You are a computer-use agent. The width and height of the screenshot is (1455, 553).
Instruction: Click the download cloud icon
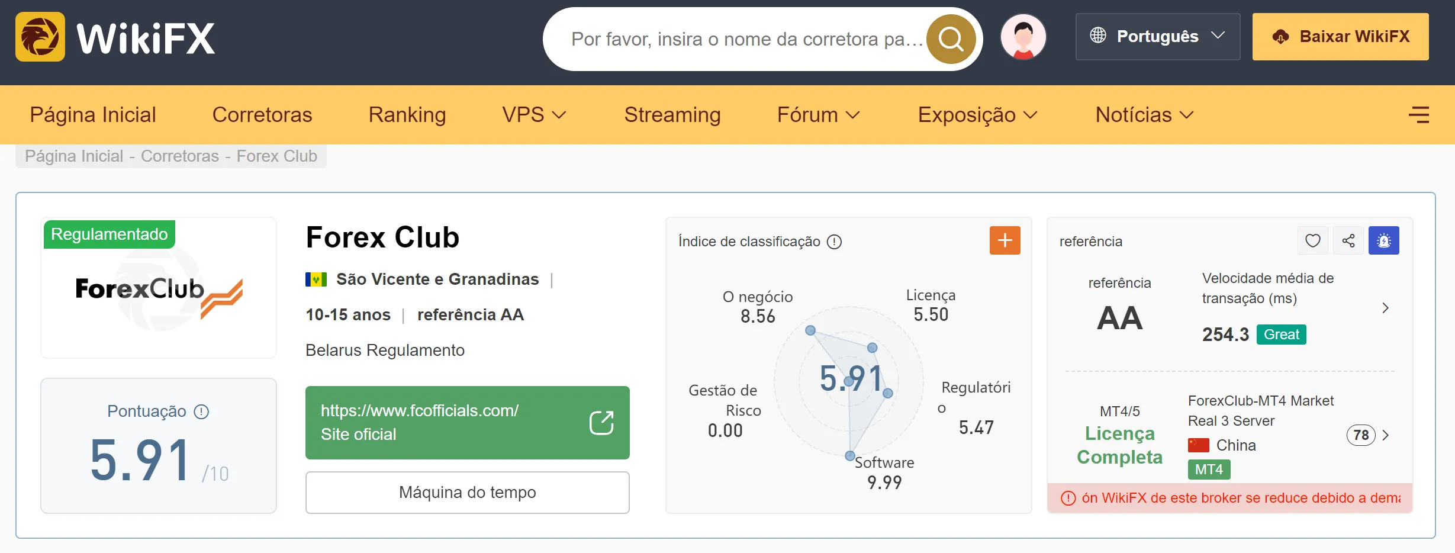click(1280, 37)
